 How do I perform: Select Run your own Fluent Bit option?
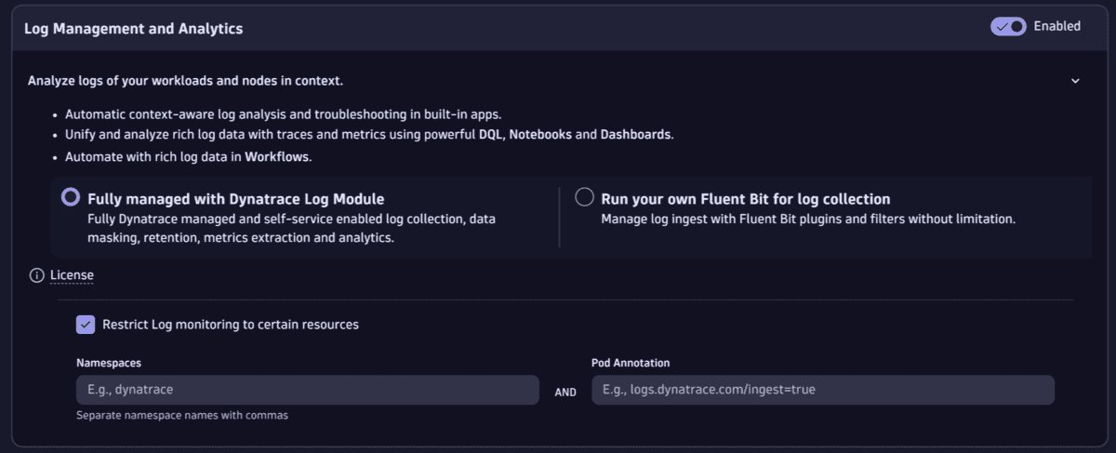pos(584,197)
